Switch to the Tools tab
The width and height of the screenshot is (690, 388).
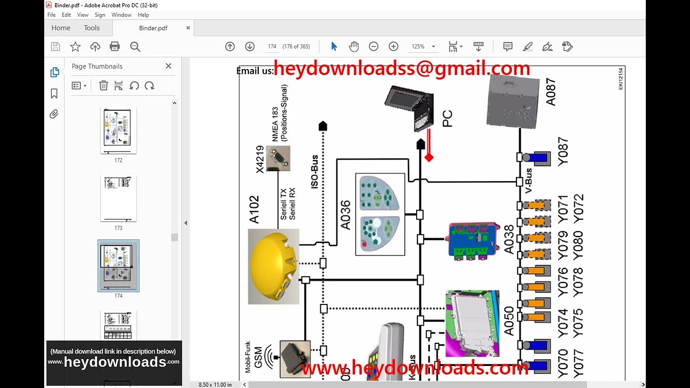point(92,28)
